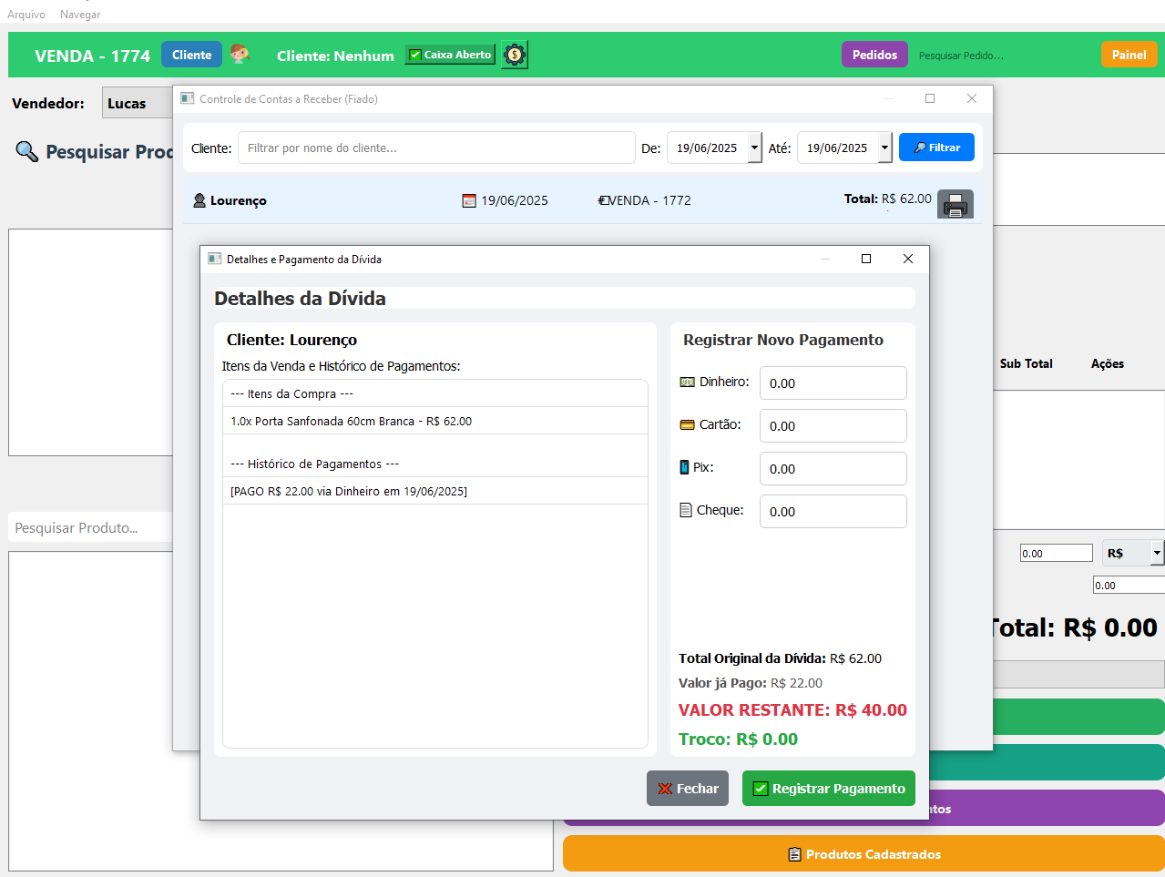Expand the R$ discount type dropdown

tap(1156, 553)
